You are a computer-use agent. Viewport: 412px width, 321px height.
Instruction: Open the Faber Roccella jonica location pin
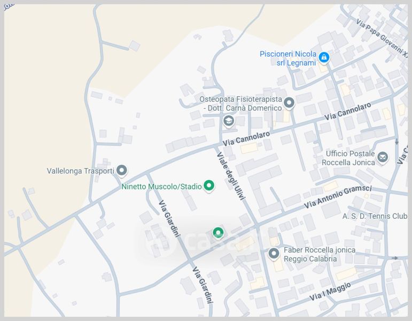274,253
